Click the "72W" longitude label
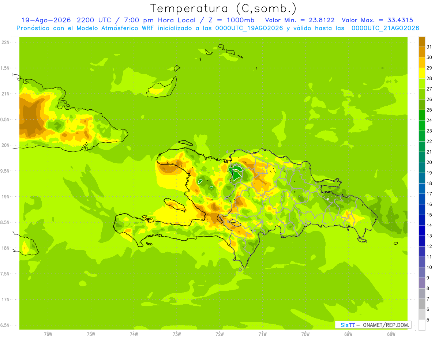The image size is (439, 339). point(219,334)
